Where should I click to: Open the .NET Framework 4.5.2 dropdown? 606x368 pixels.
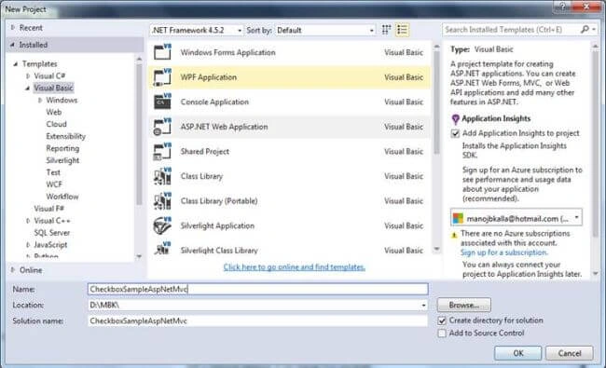click(197, 30)
